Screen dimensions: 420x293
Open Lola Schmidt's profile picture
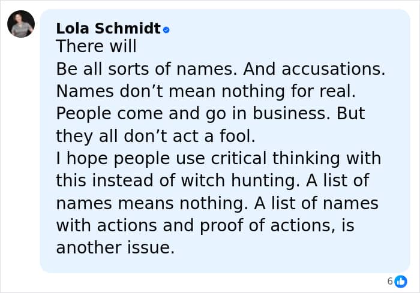21,25
